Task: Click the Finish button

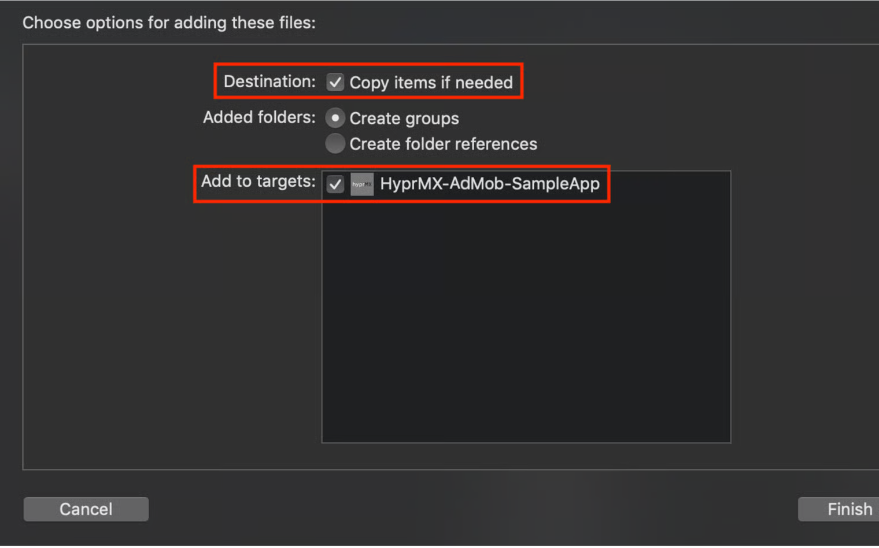Action: point(839,509)
